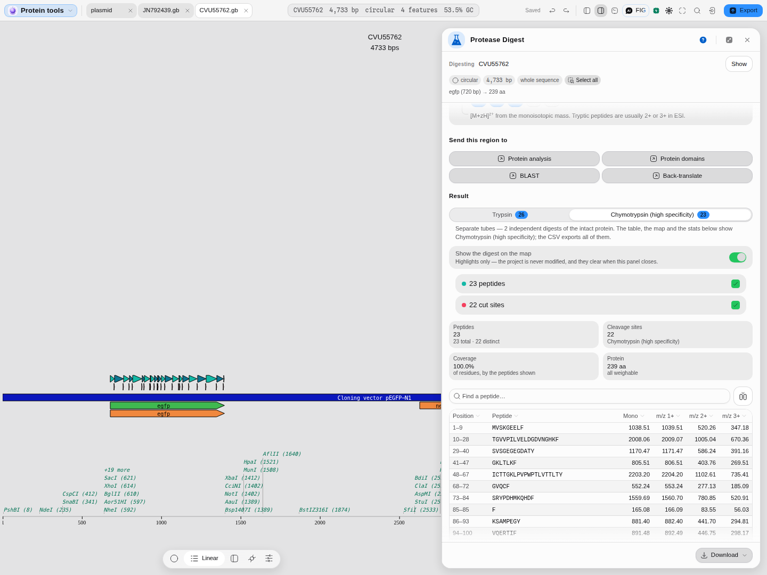The width and height of the screenshot is (767, 575).
Task: Click the Protein domains button
Action: point(677,159)
